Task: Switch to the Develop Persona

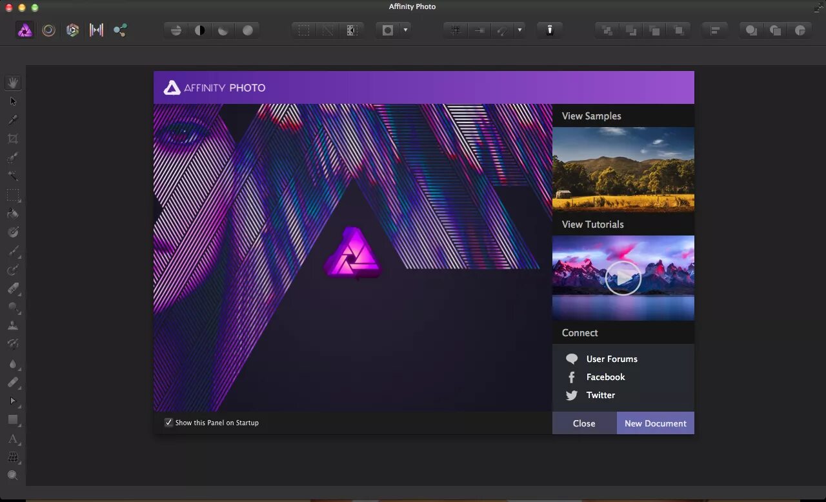Action: click(73, 30)
